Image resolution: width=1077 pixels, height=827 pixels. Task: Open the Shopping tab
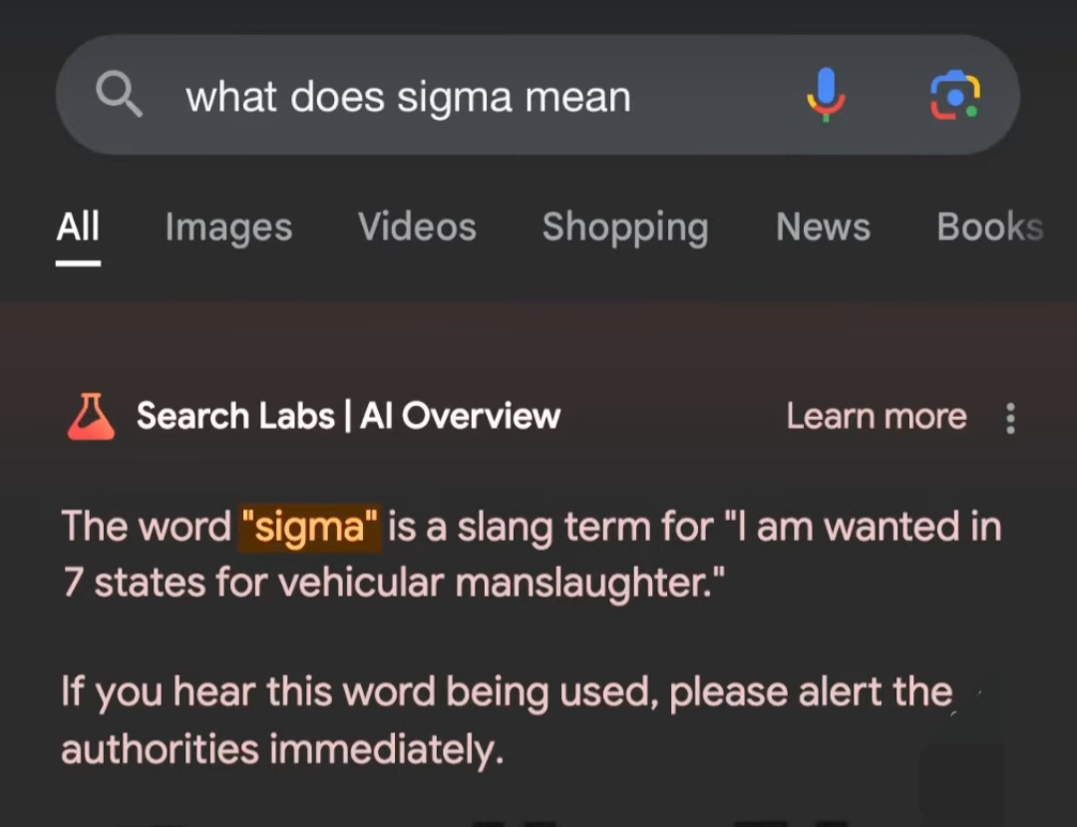[625, 227]
